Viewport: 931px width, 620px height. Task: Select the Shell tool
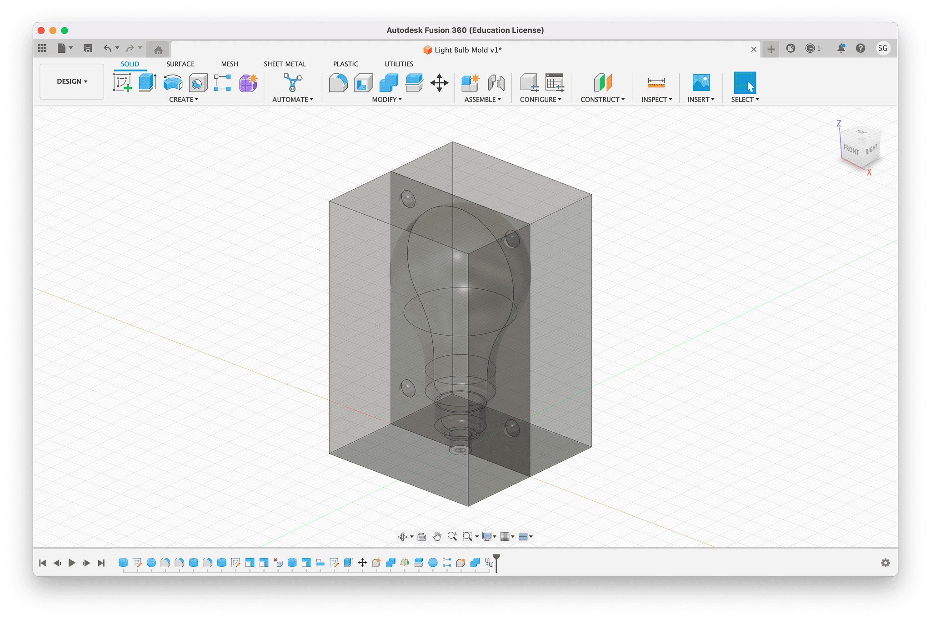(363, 83)
